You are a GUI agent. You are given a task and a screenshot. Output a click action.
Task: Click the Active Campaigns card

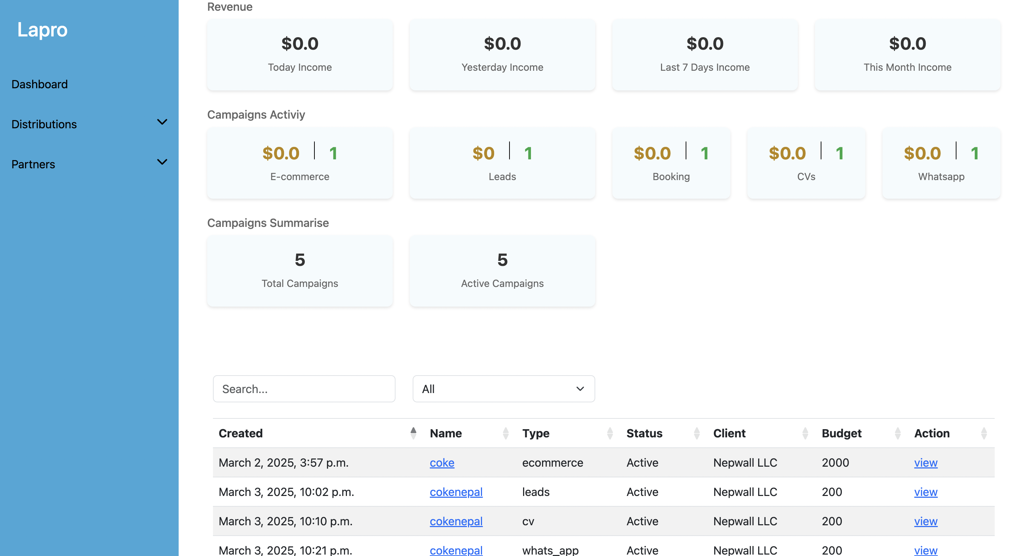pyautogui.click(x=502, y=271)
